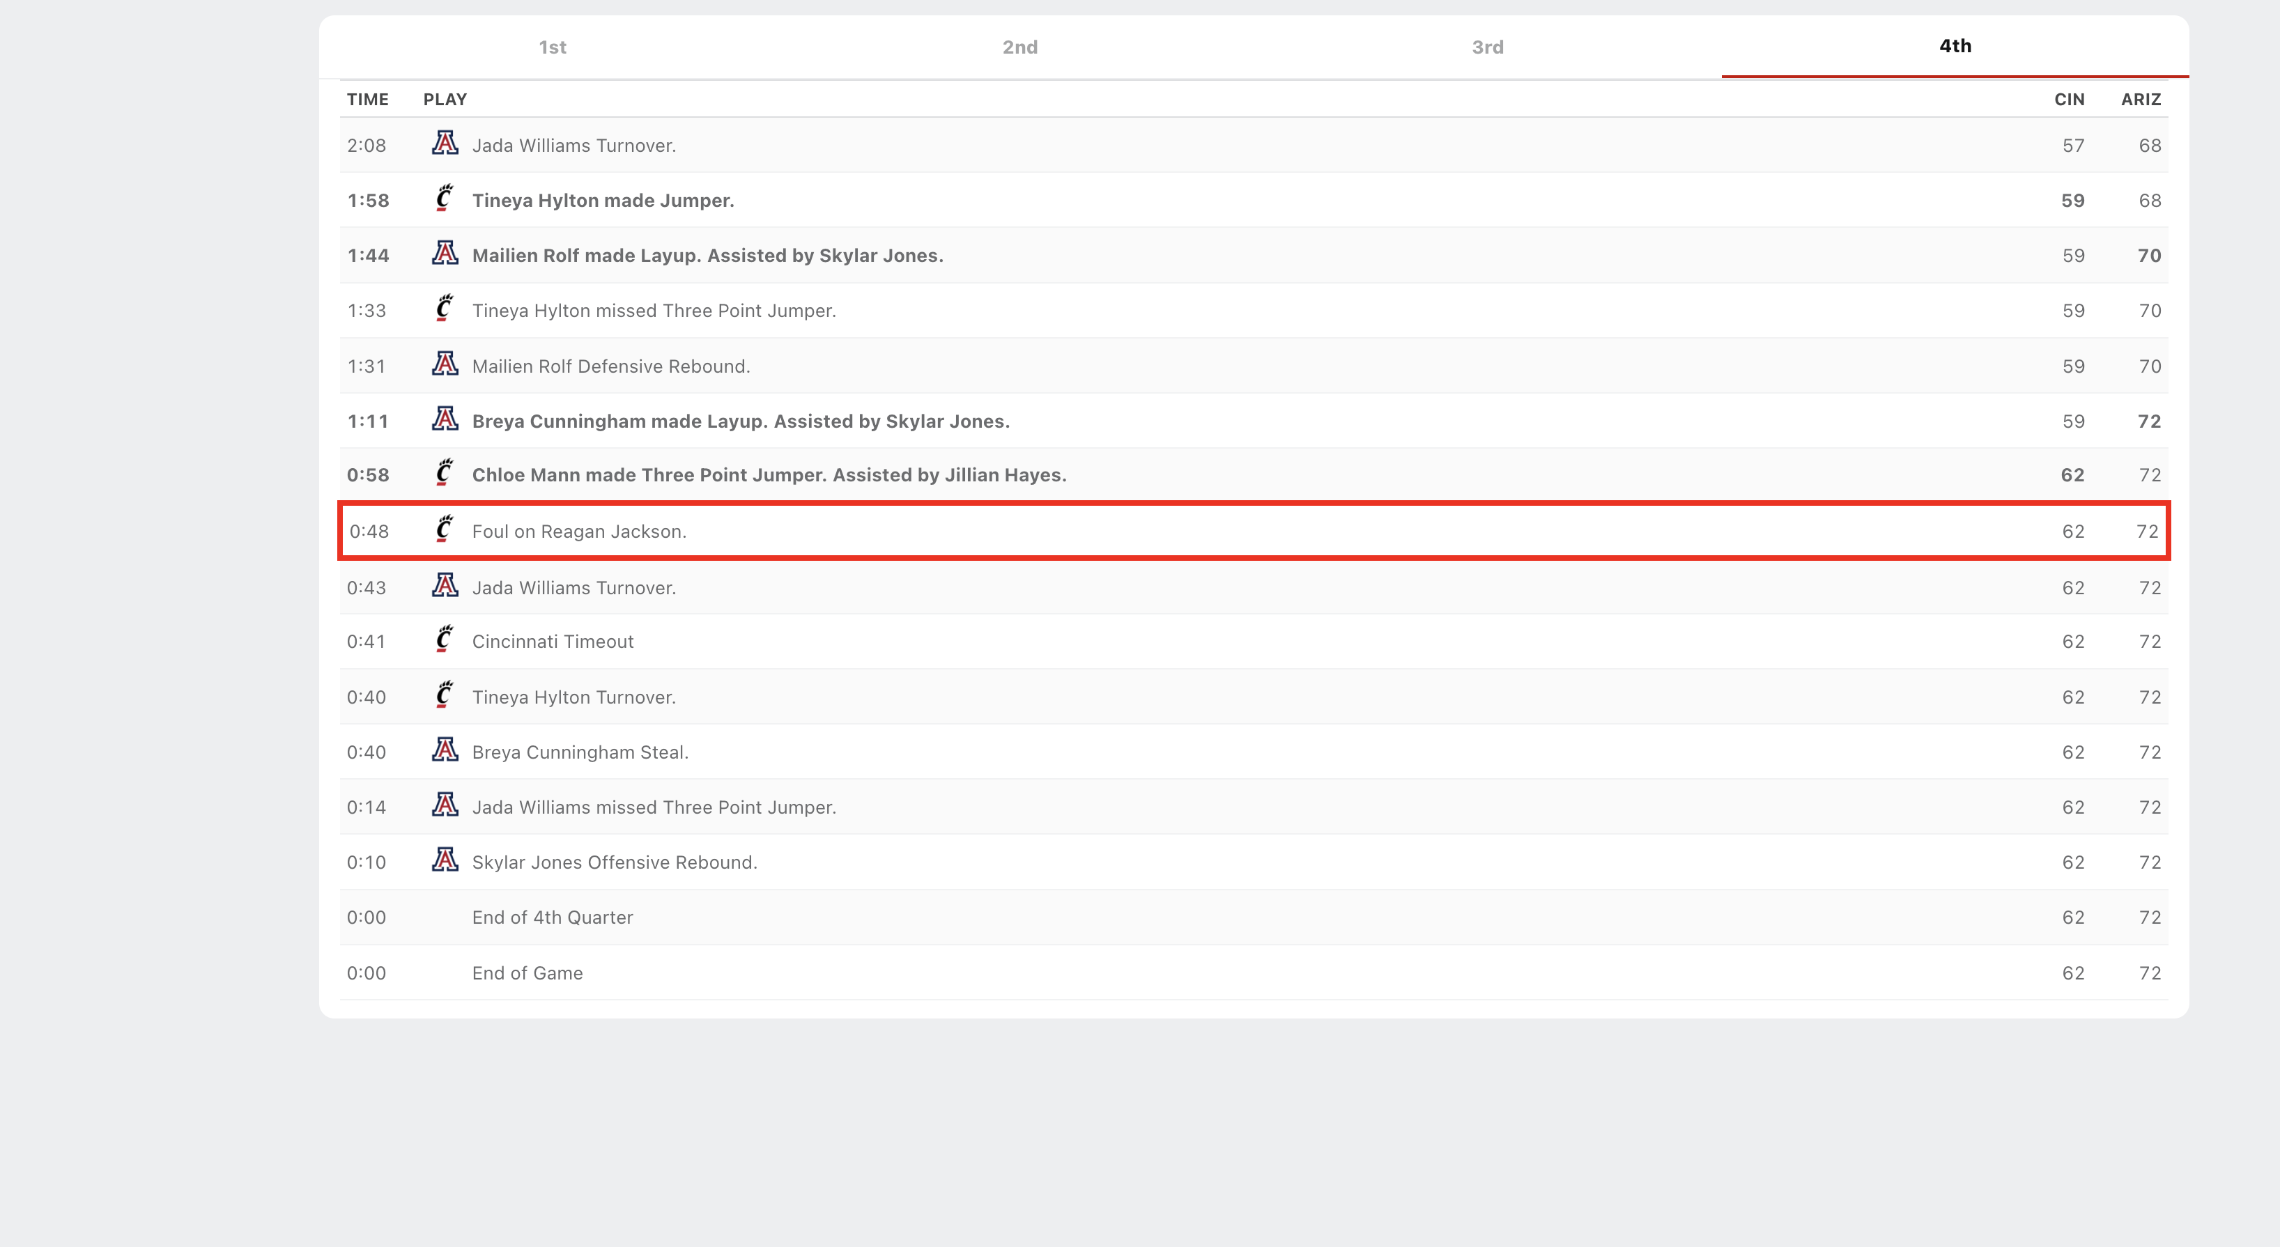2280x1247 pixels.
Task: Click Arizona logo beside 2:08 Jada Williams Turnover
Action: [445, 144]
